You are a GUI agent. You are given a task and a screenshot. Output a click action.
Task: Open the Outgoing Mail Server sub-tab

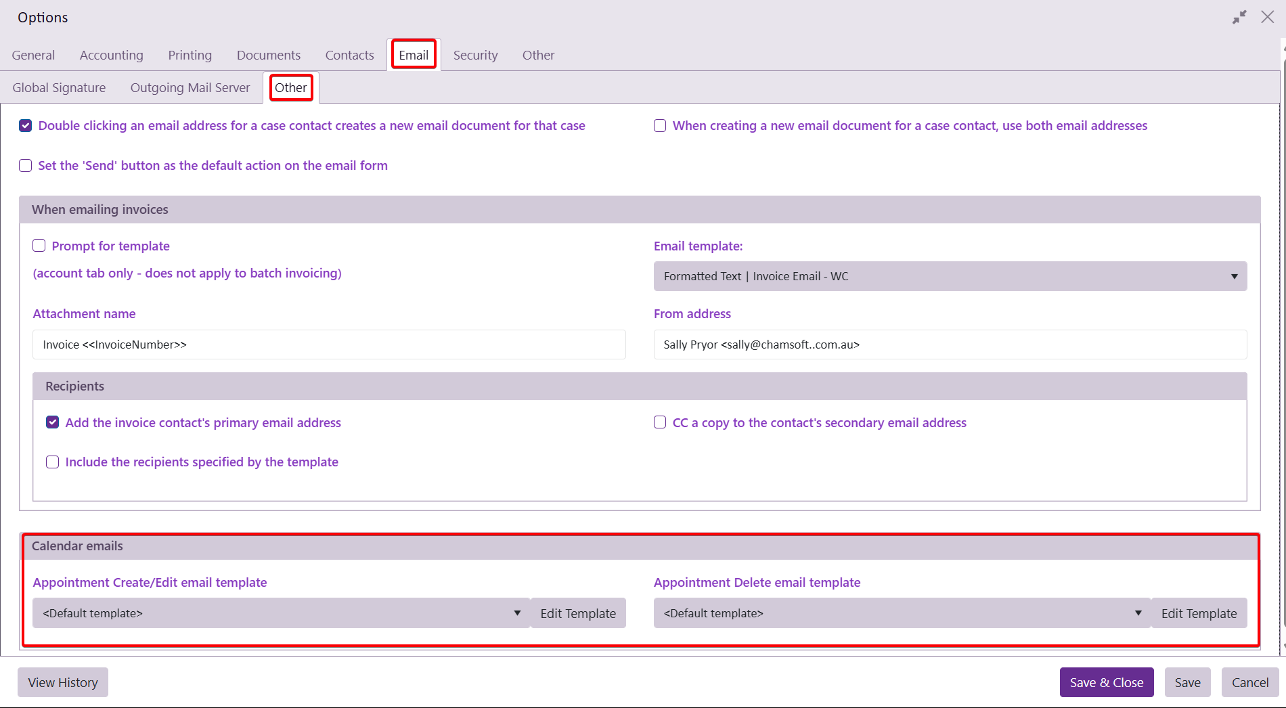click(190, 87)
